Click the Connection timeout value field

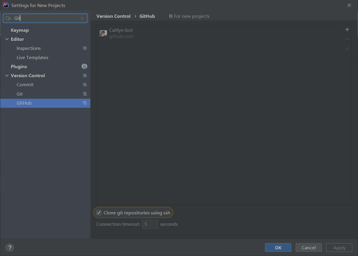click(150, 224)
